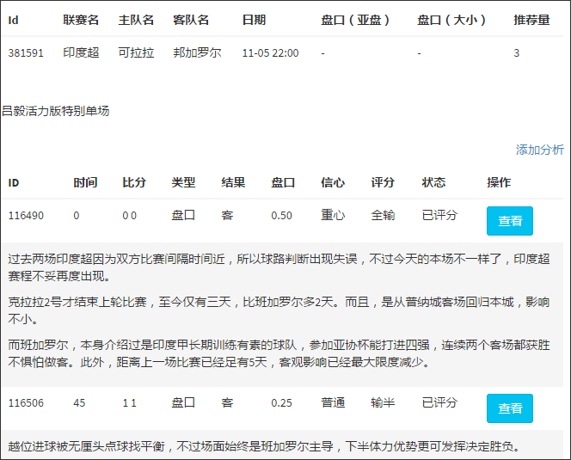The image size is (571, 460).
Task: Click the score 1 1 cell
Action: [x=129, y=403]
